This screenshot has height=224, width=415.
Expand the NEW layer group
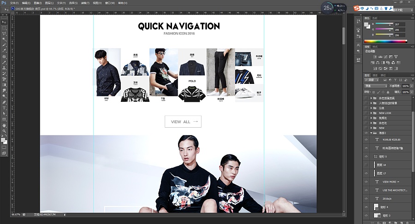point(371,128)
